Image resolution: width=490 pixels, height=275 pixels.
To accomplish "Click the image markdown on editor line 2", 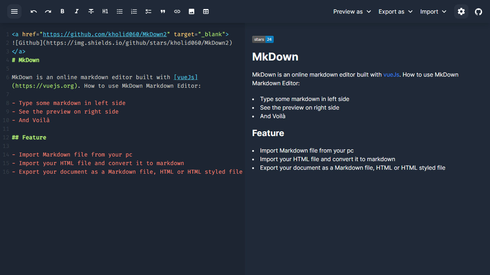I will tap(122, 43).
